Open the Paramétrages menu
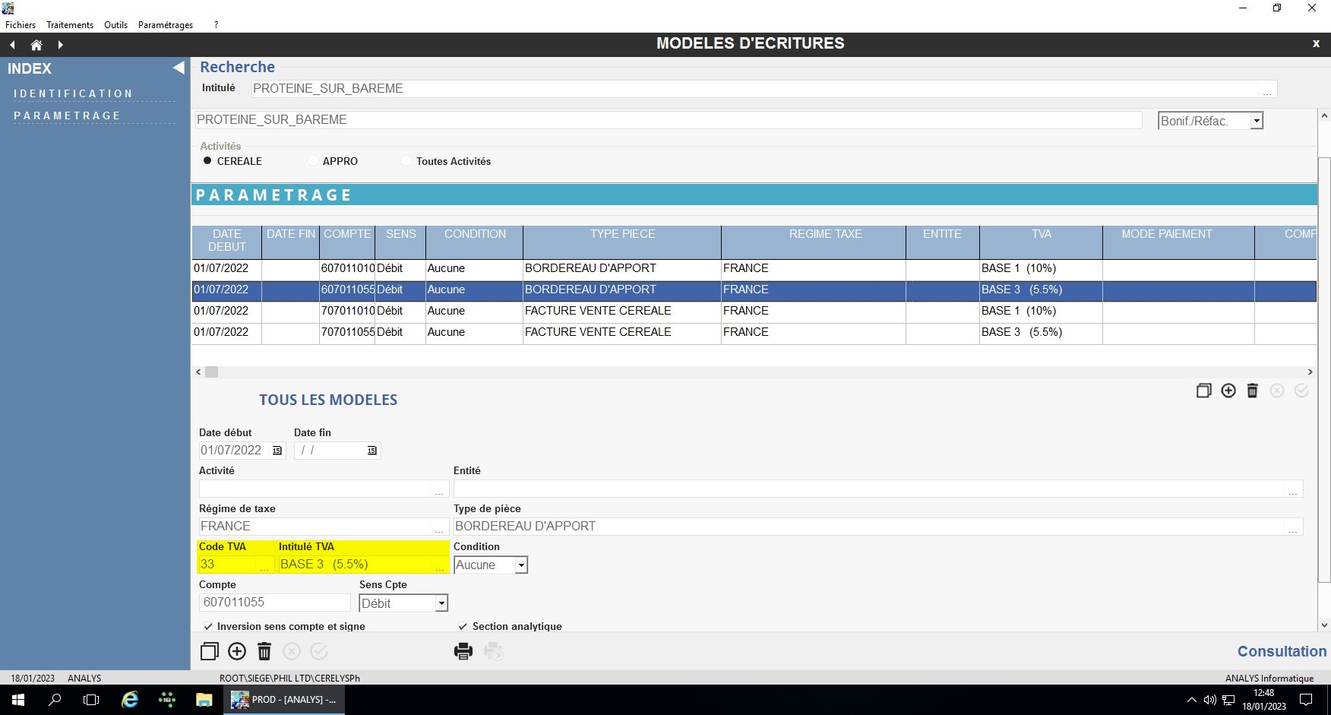1331x715 pixels. tap(166, 25)
